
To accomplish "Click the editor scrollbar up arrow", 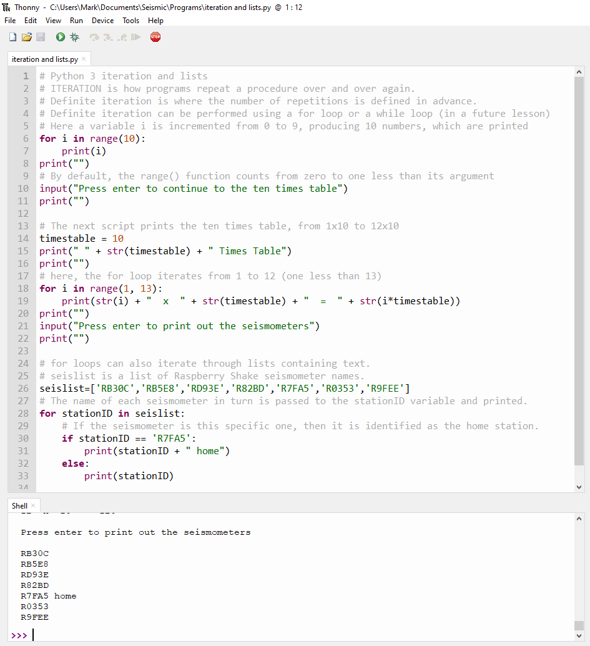I will (x=579, y=72).
